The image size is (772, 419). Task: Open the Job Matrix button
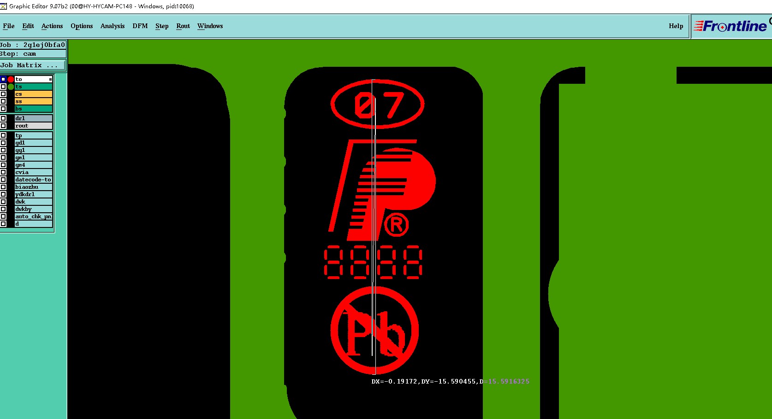point(33,65)
